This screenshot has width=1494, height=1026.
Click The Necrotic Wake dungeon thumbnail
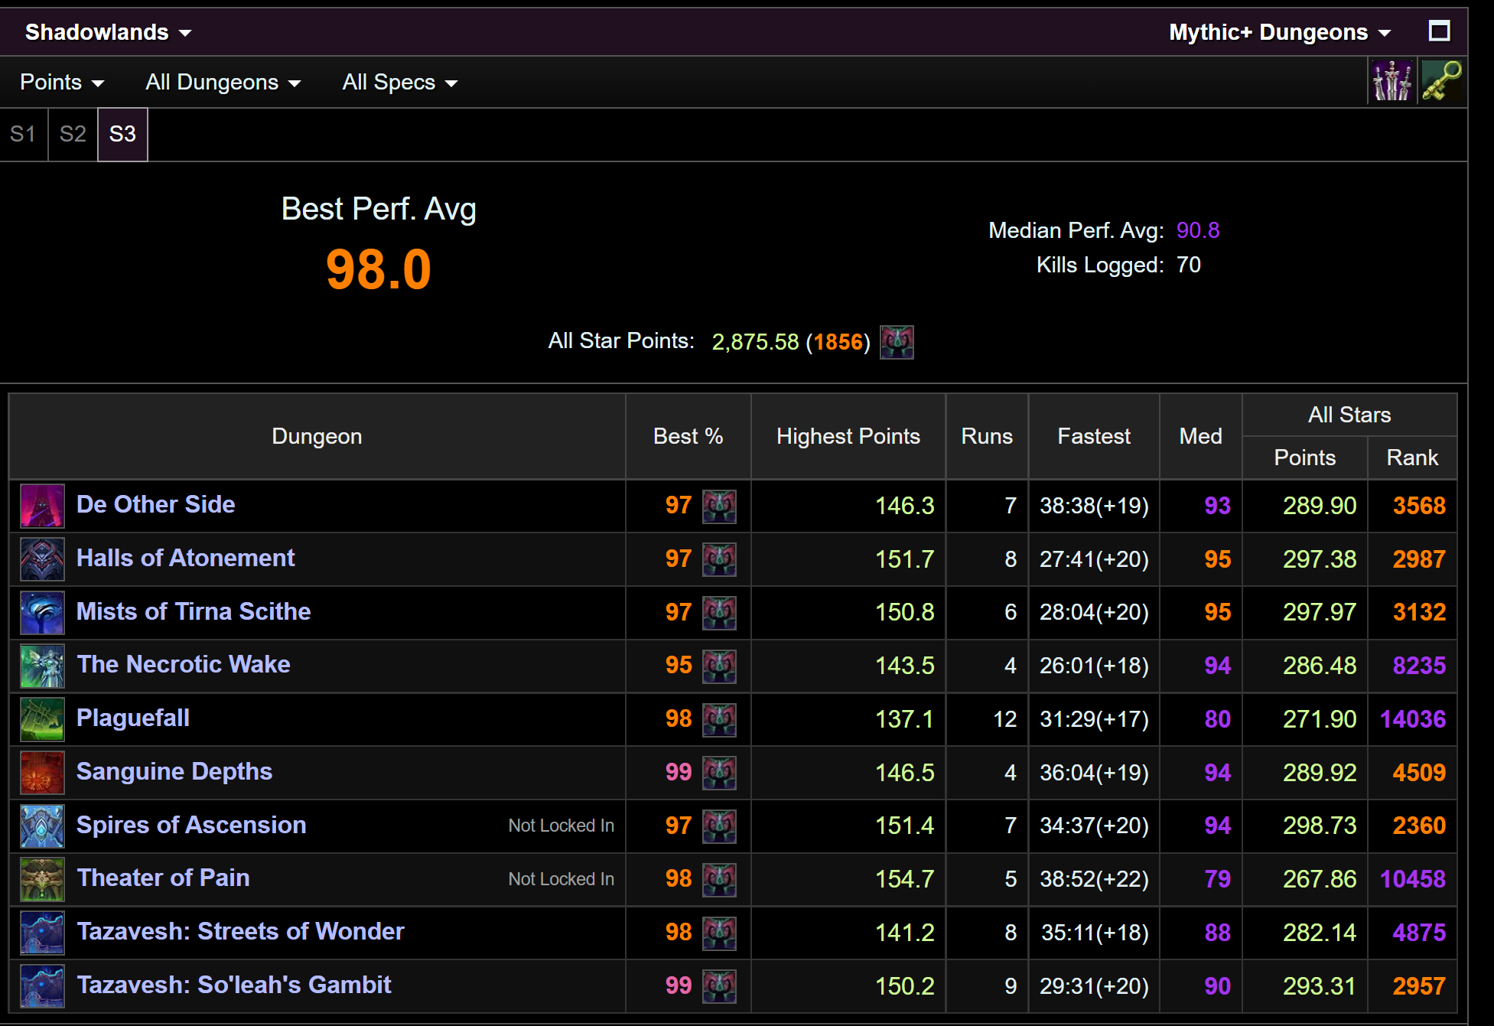[42, 666]
